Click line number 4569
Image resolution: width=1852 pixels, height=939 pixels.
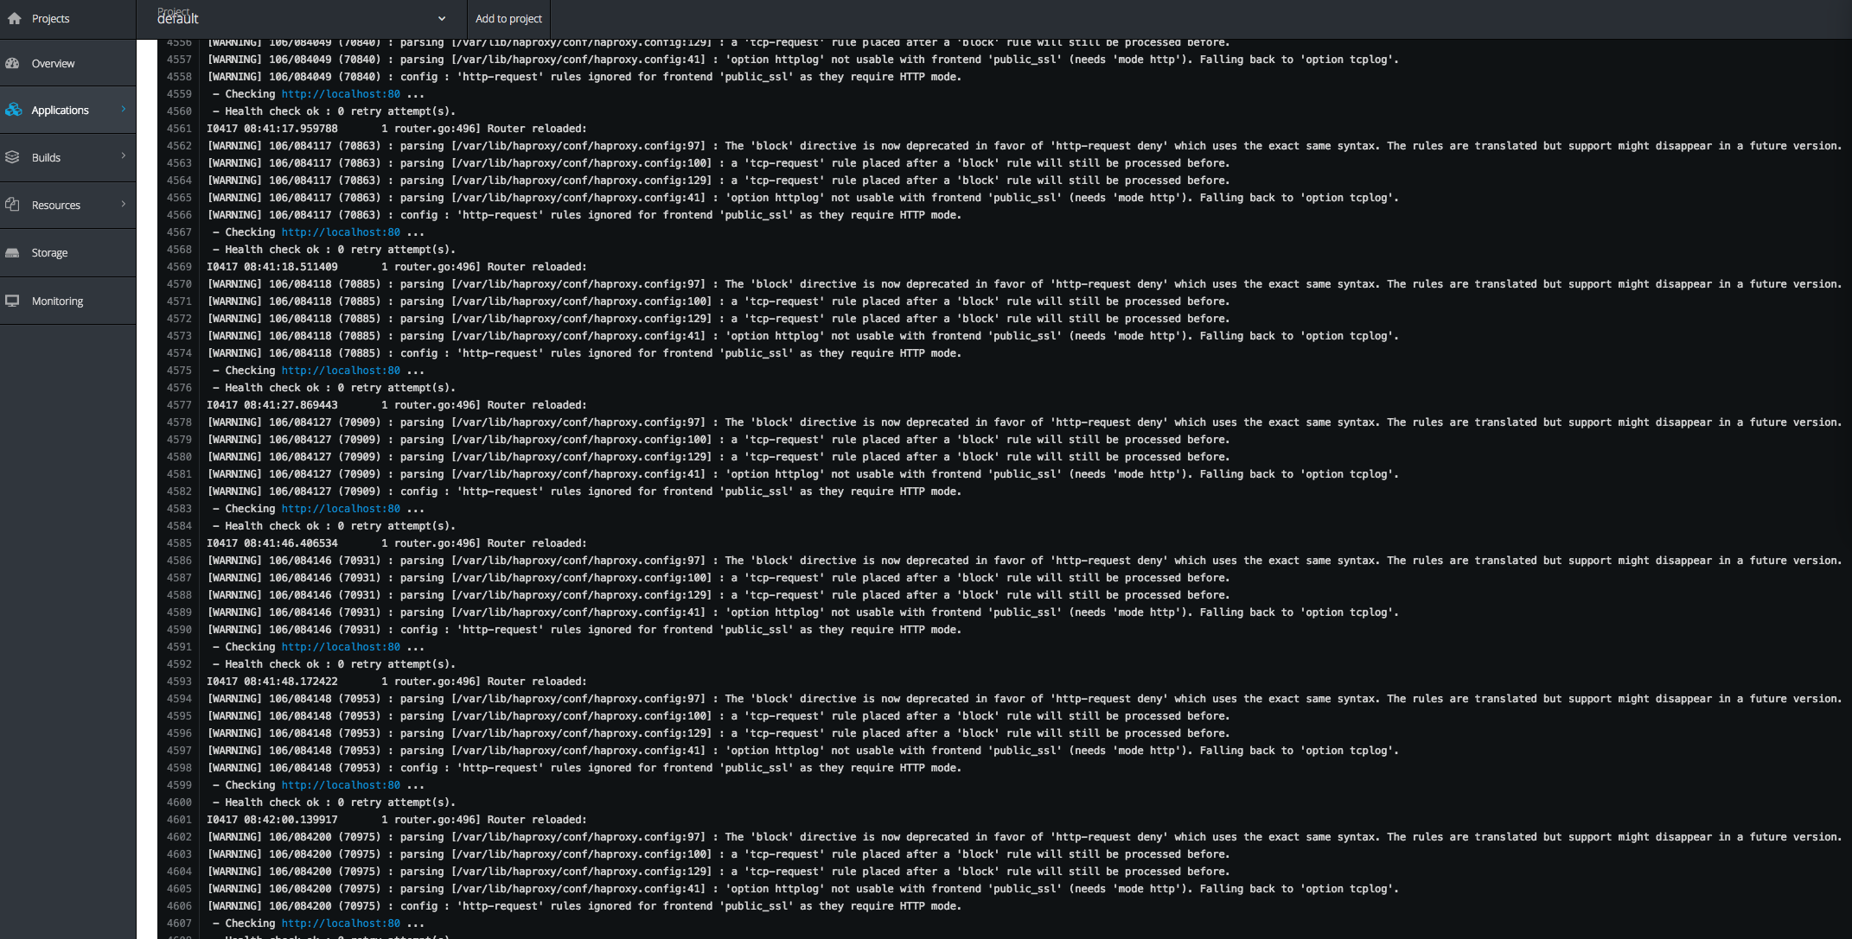179,267
